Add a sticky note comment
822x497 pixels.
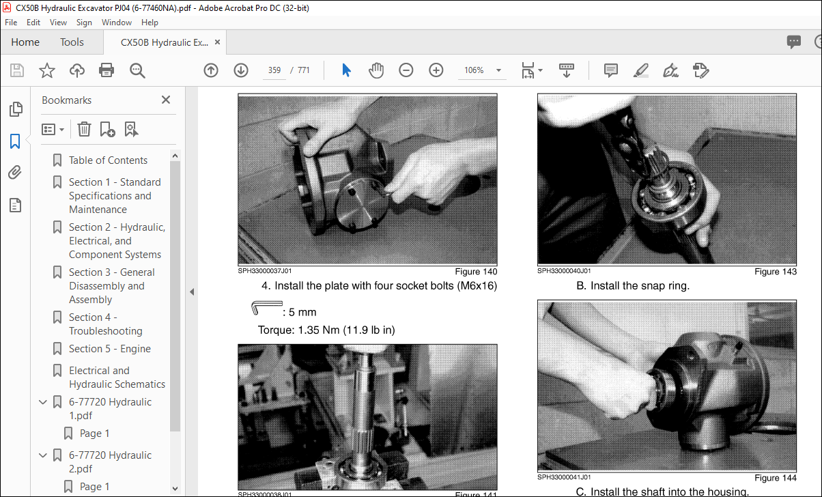click(x=611, y=70)
